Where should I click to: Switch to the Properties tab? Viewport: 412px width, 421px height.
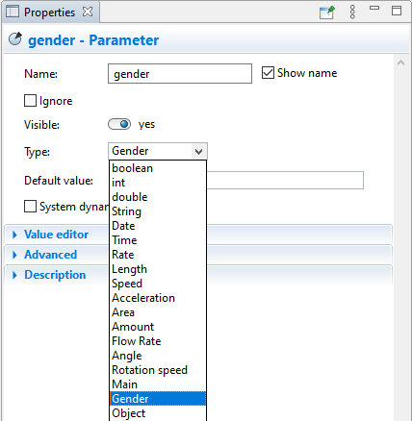[49, 12]
